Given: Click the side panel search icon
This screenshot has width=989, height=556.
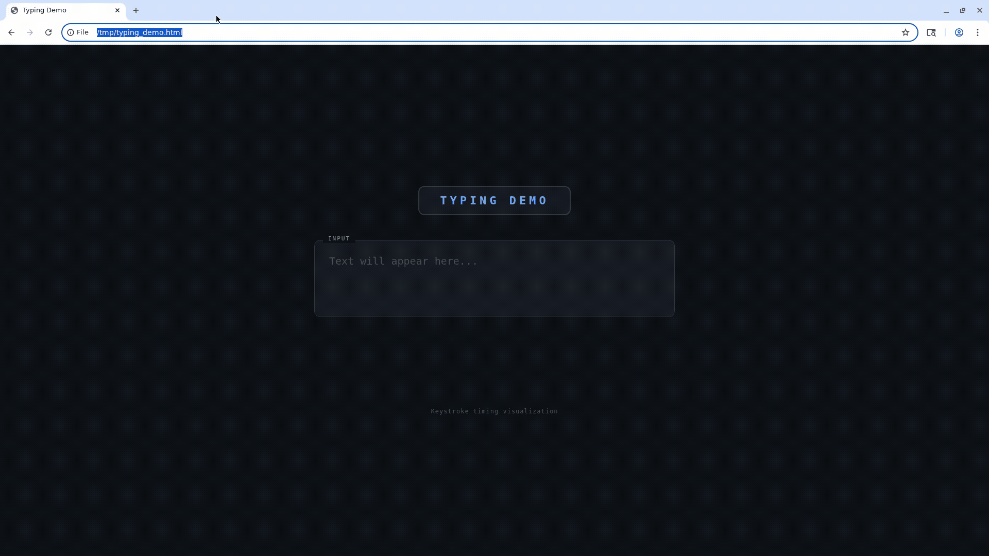Looking at the screenshot, I should pos(931,32).
